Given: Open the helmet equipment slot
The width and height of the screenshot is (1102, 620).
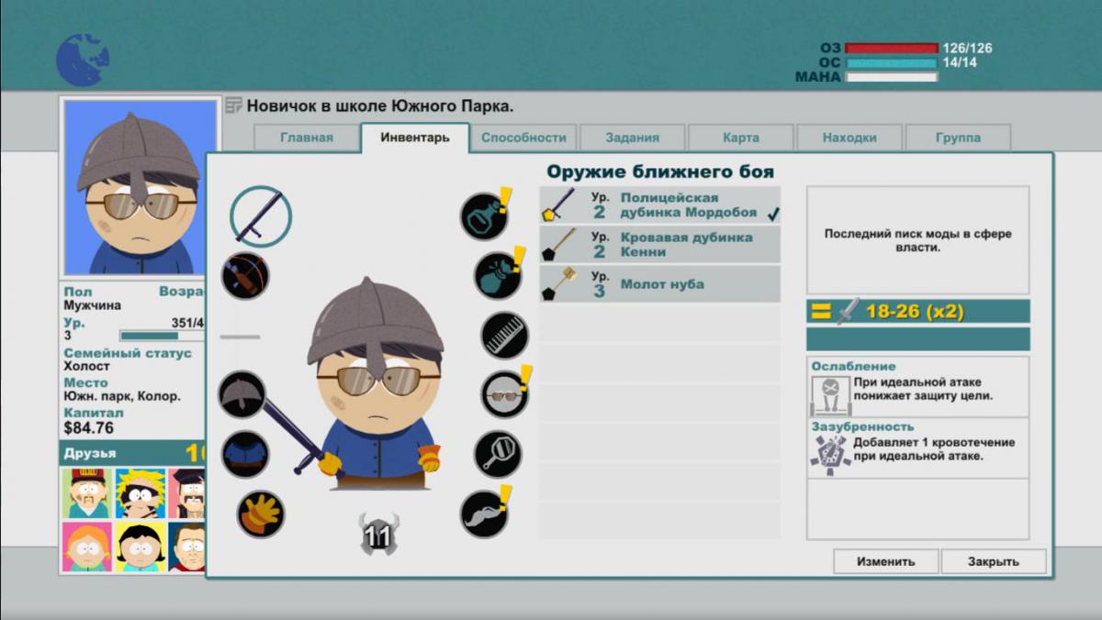Looking at the screenshot, I should (242, 394).
